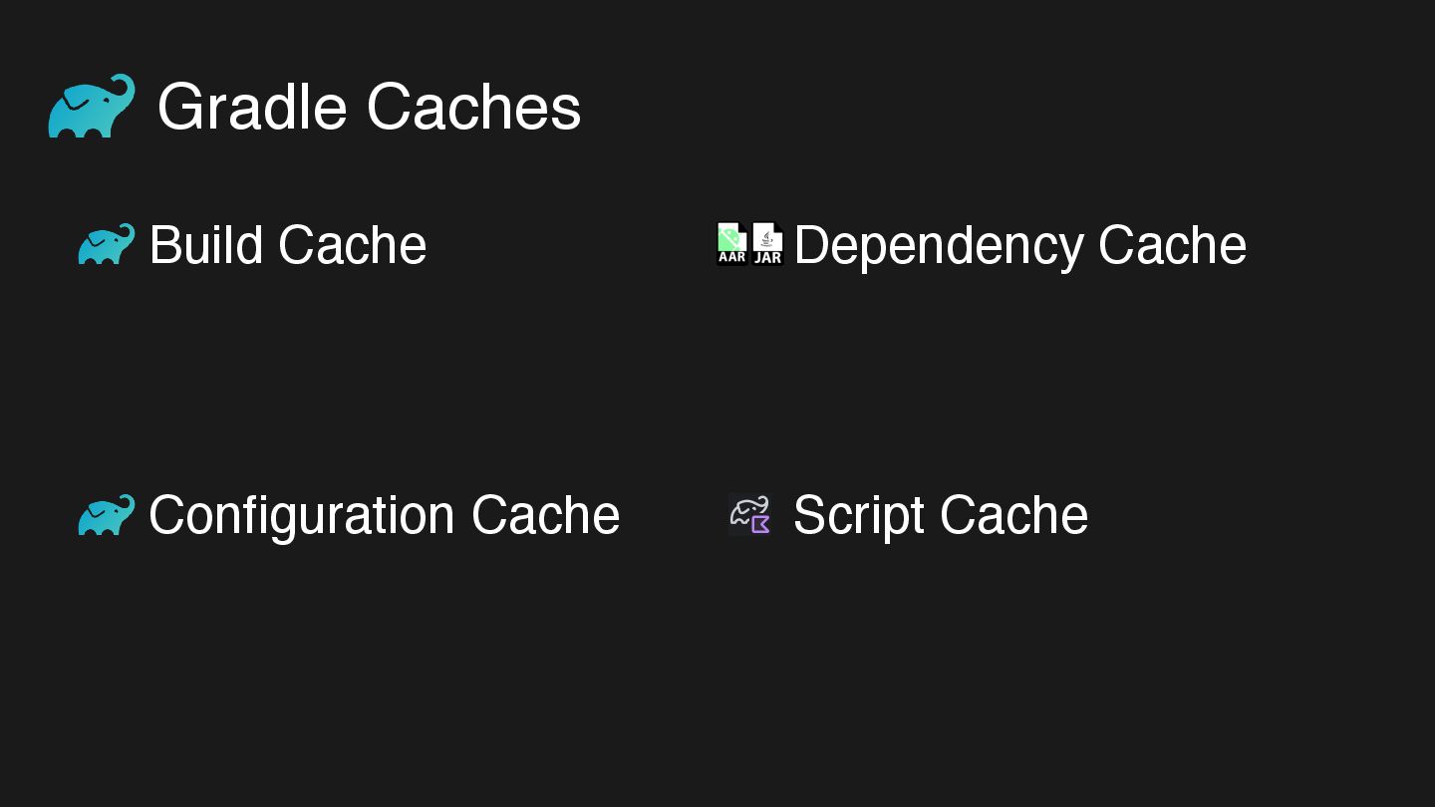Select the JAR file icon

point(768,244)
